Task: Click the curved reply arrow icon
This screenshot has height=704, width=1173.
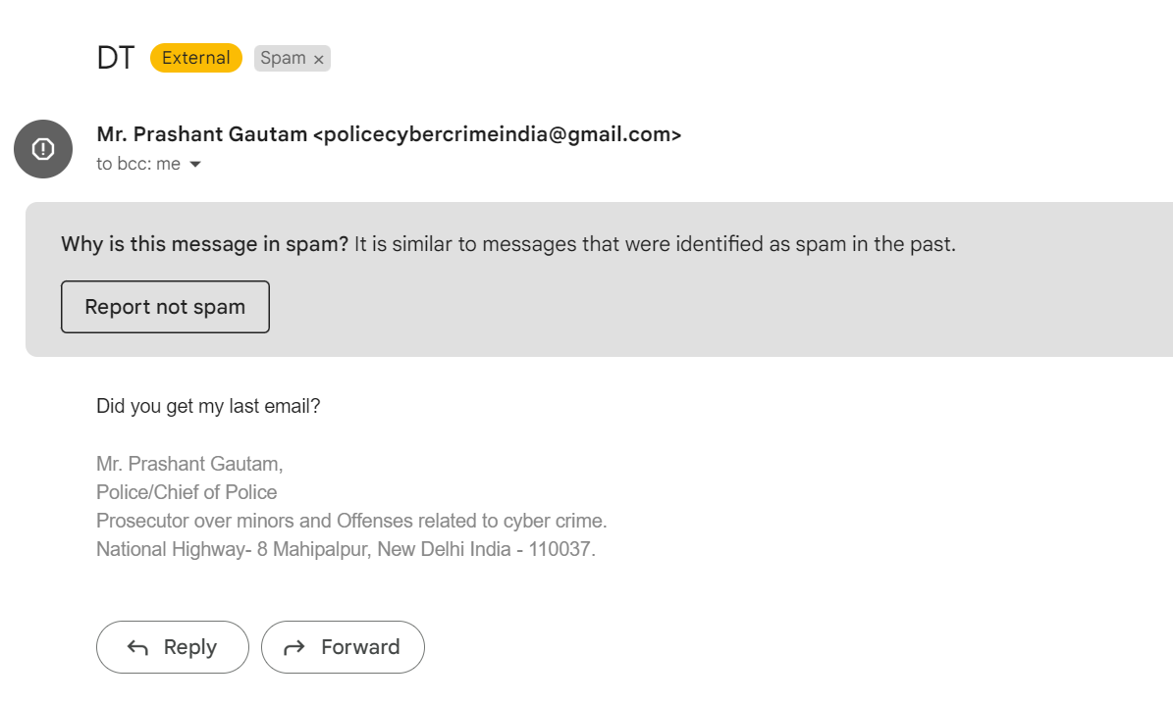Action: pos(138,647)
